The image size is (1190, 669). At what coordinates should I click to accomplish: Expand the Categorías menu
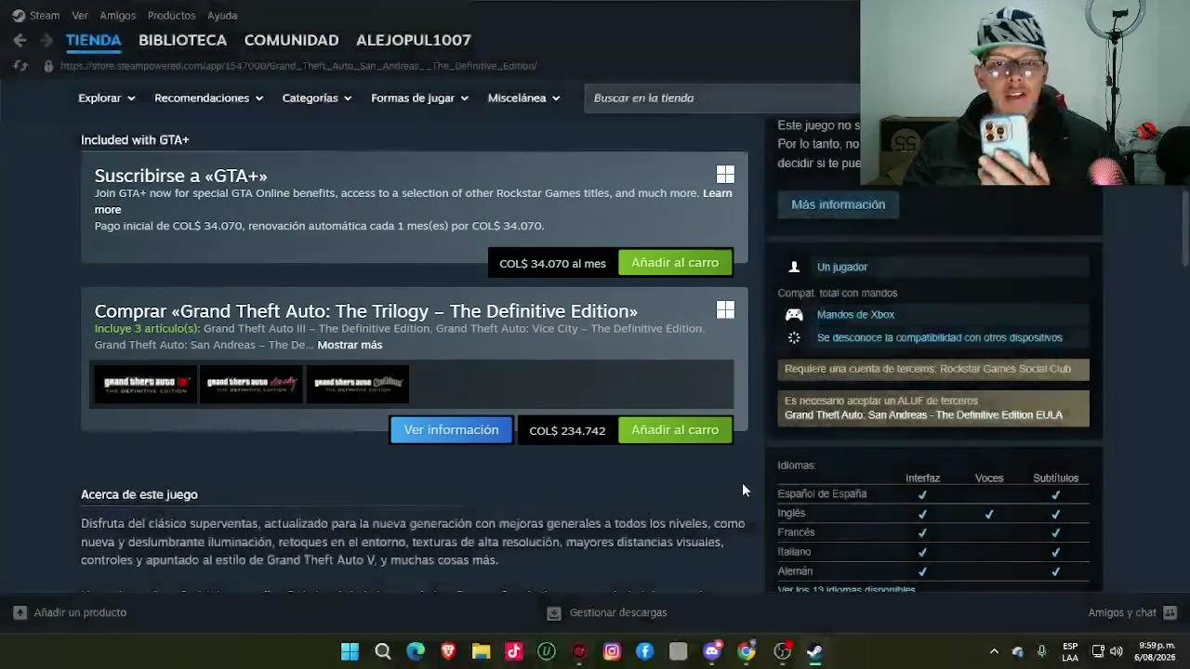click(x=317, y=98)
